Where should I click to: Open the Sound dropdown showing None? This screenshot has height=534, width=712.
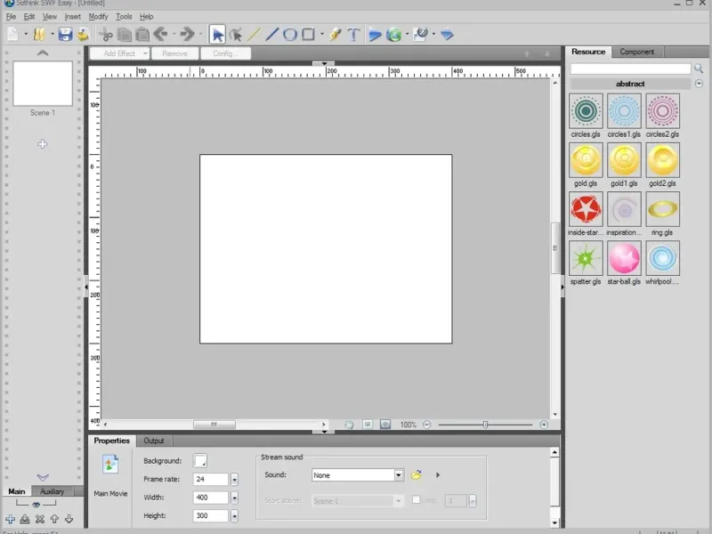[399, 475]
